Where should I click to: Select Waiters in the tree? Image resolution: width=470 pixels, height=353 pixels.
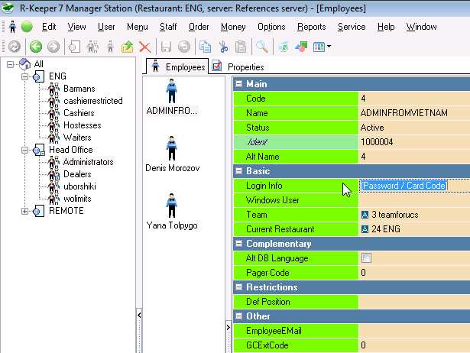click(77, 138)
